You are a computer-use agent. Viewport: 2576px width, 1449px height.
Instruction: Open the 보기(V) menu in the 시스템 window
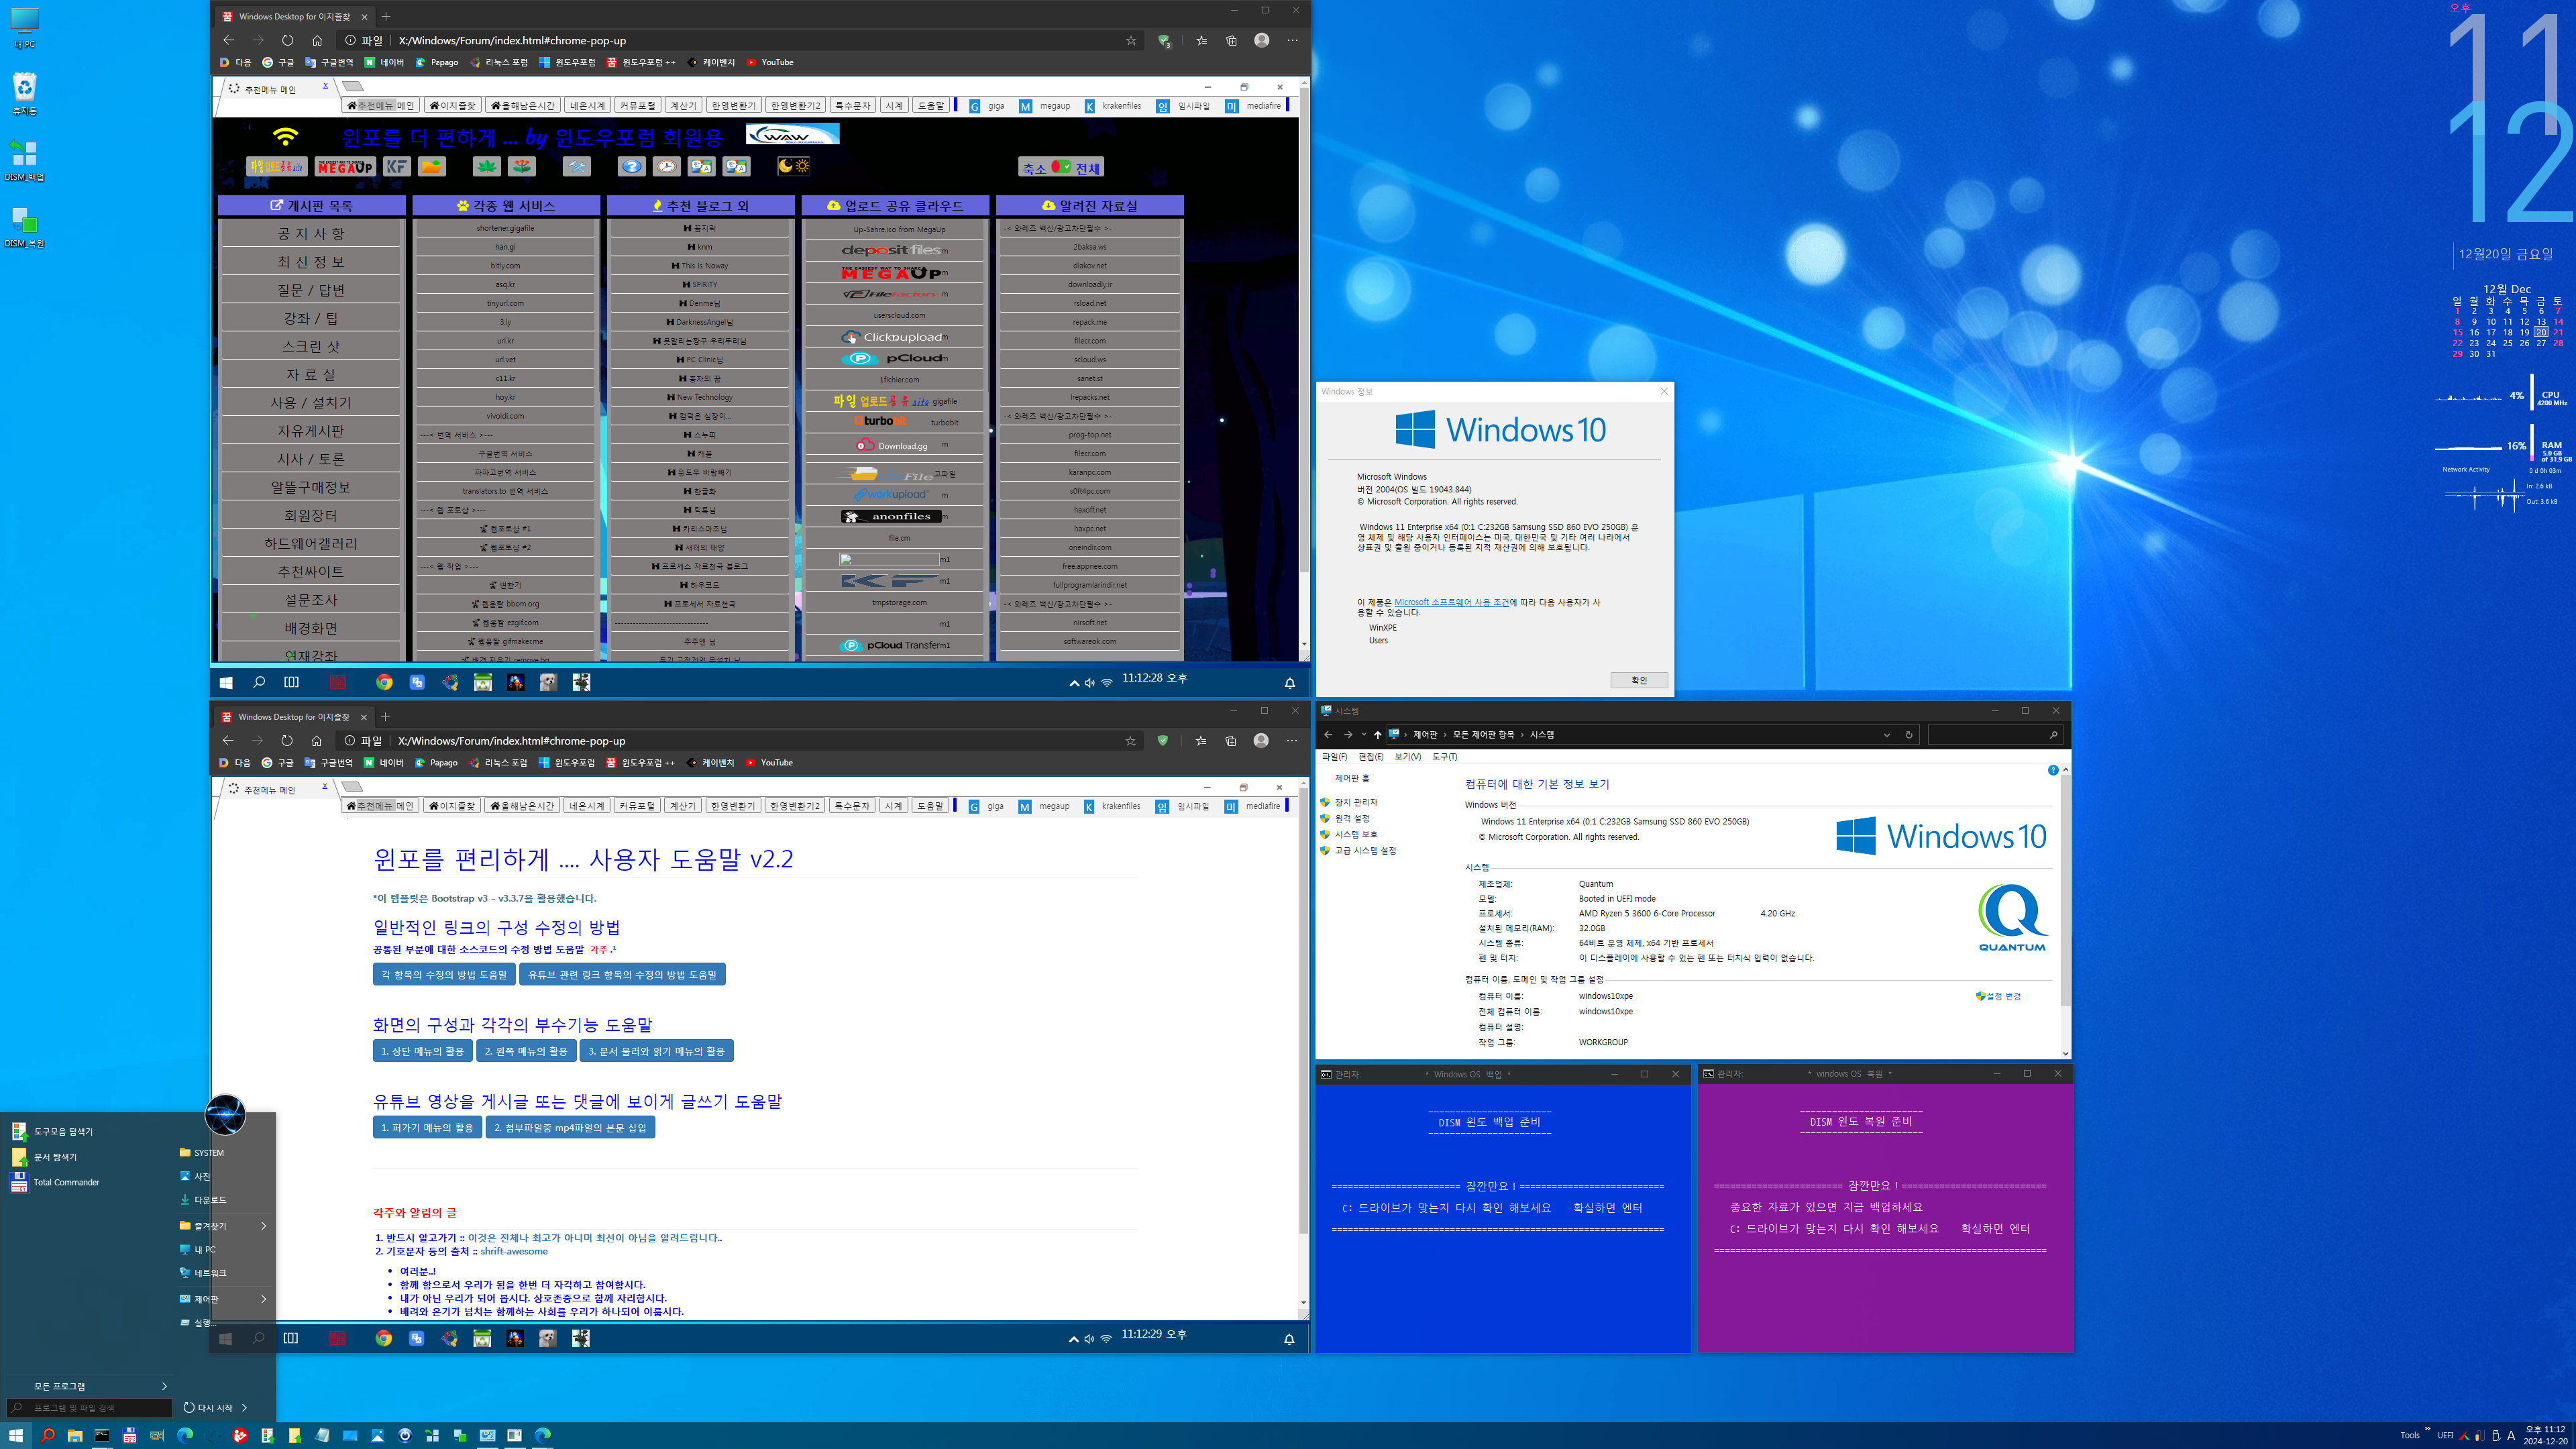click(1407, 757)
